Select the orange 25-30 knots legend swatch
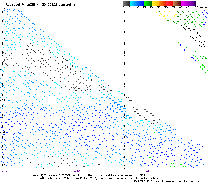Screen dimensions: 208x183 click(x=162, y=3)
